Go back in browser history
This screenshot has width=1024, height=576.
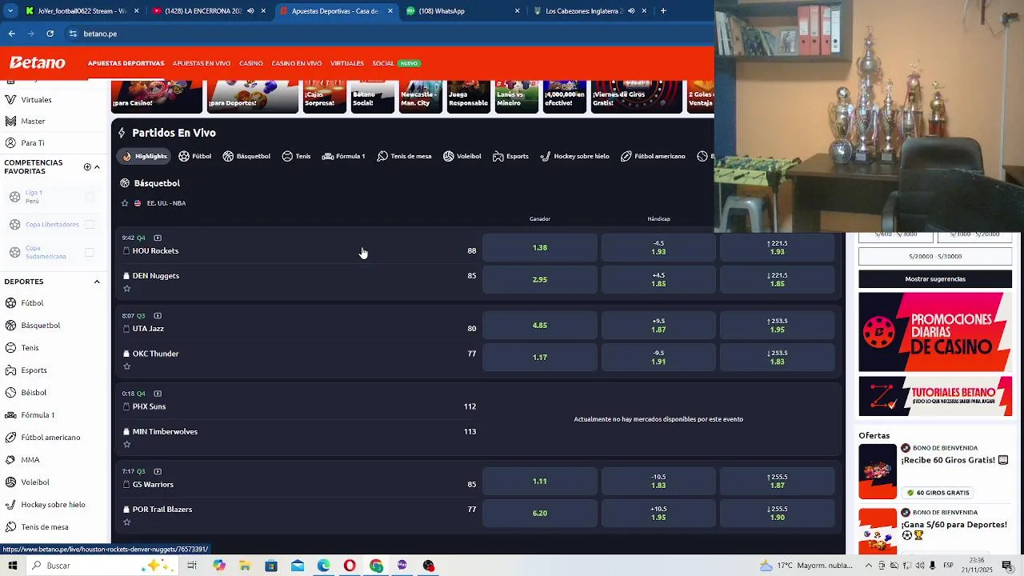pyautogui.click(x=11, y=34)
